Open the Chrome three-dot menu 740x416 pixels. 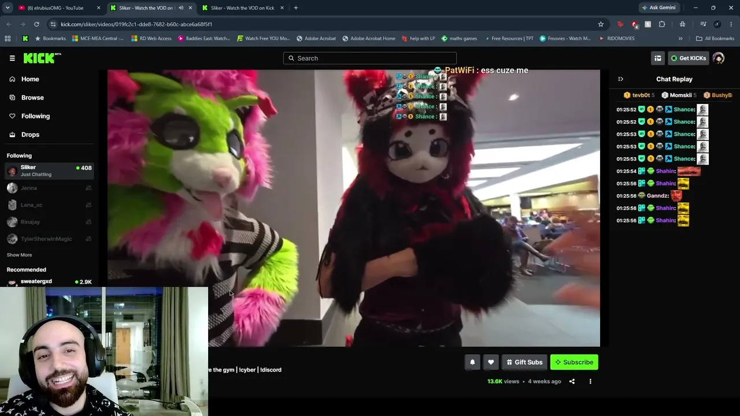pyautogui.click(x=731, y=24)
